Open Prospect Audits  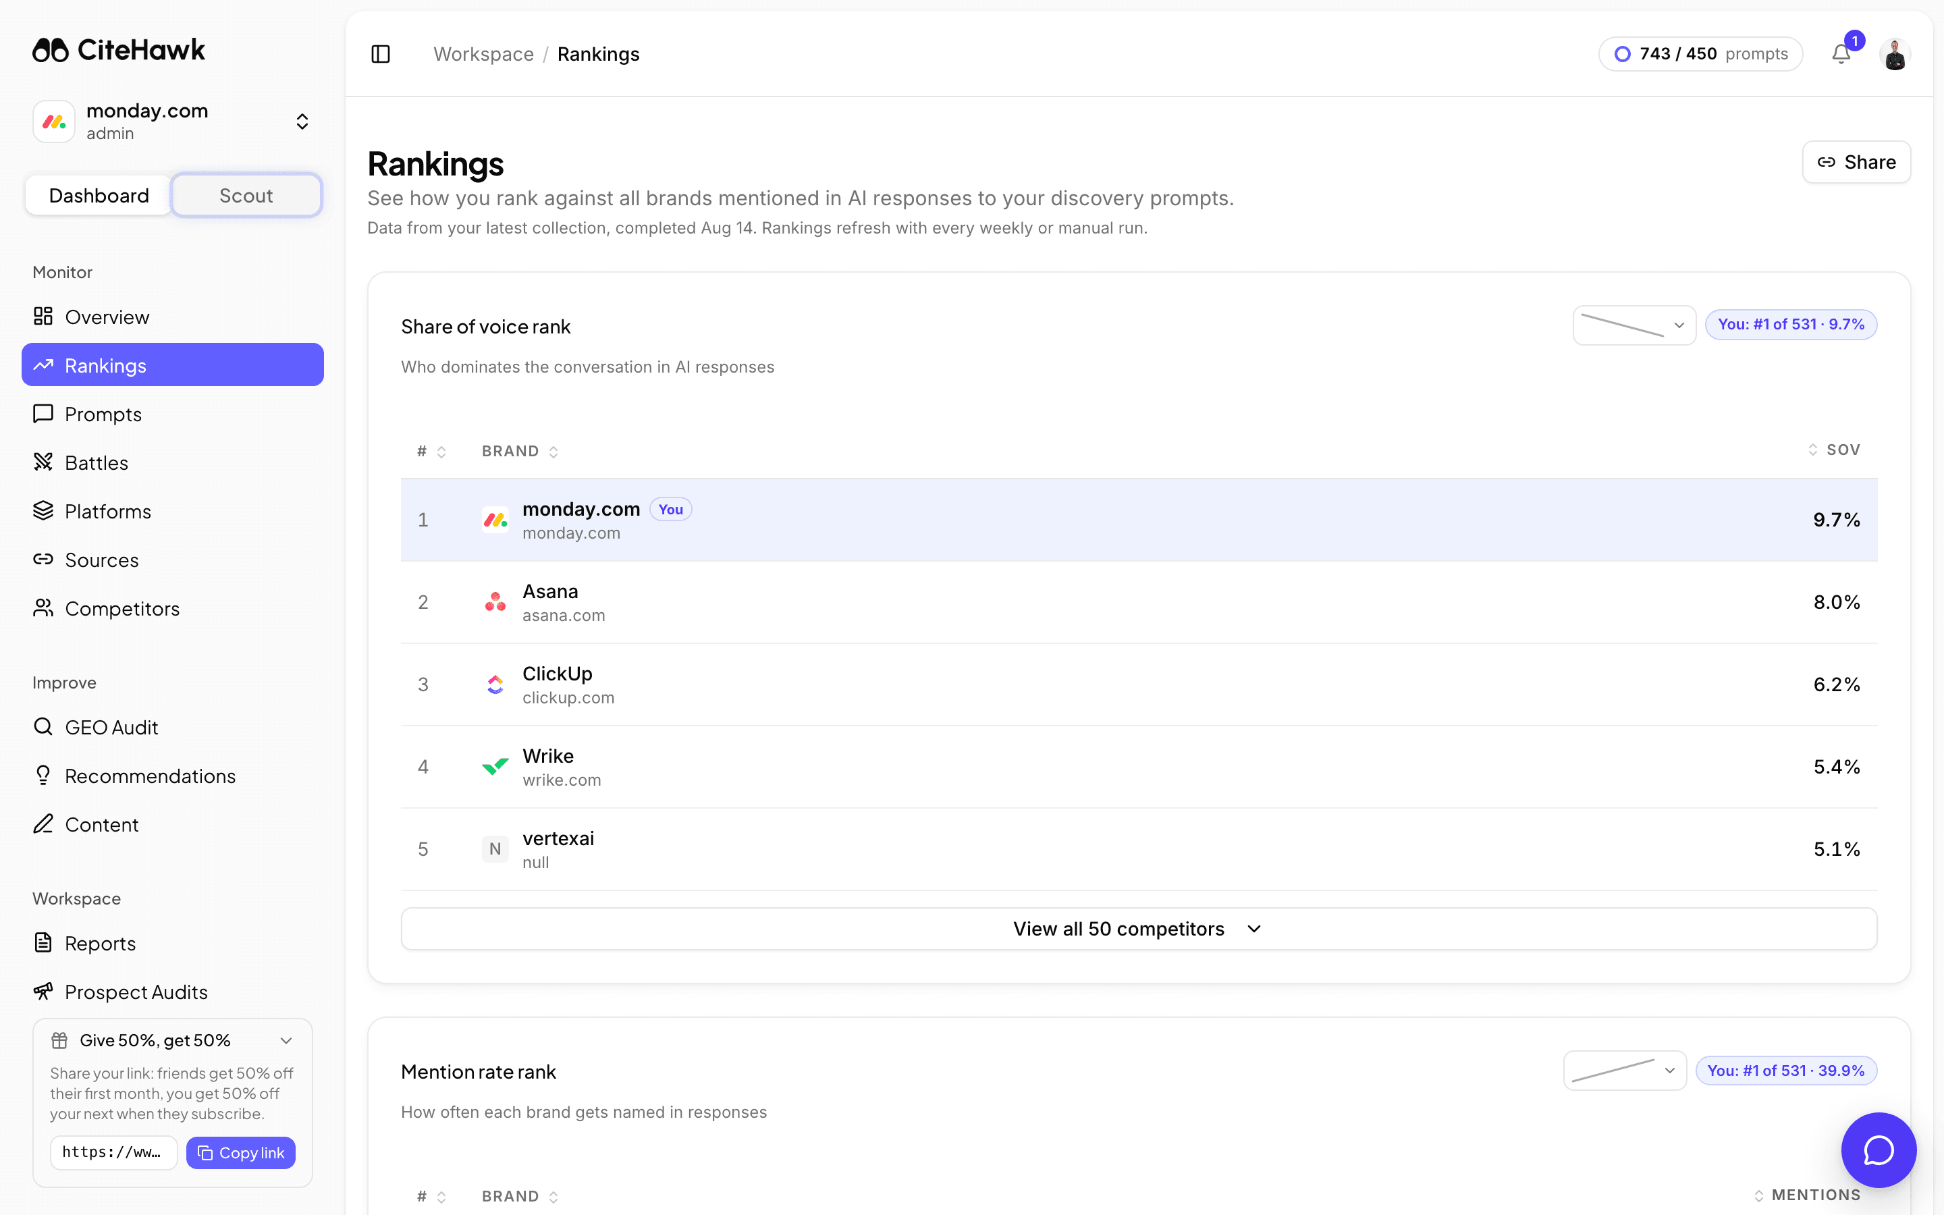coord(173,992)
